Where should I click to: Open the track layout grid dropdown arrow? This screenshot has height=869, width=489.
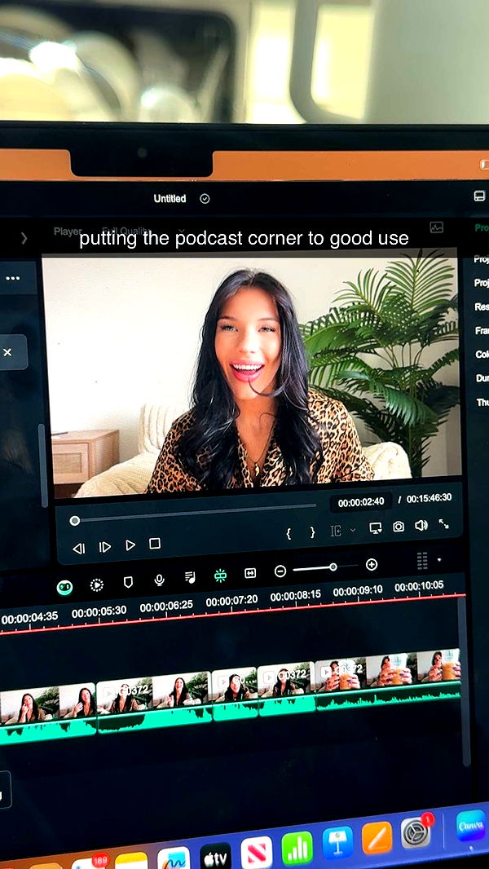pyautogui.click(x=440, y=560)
